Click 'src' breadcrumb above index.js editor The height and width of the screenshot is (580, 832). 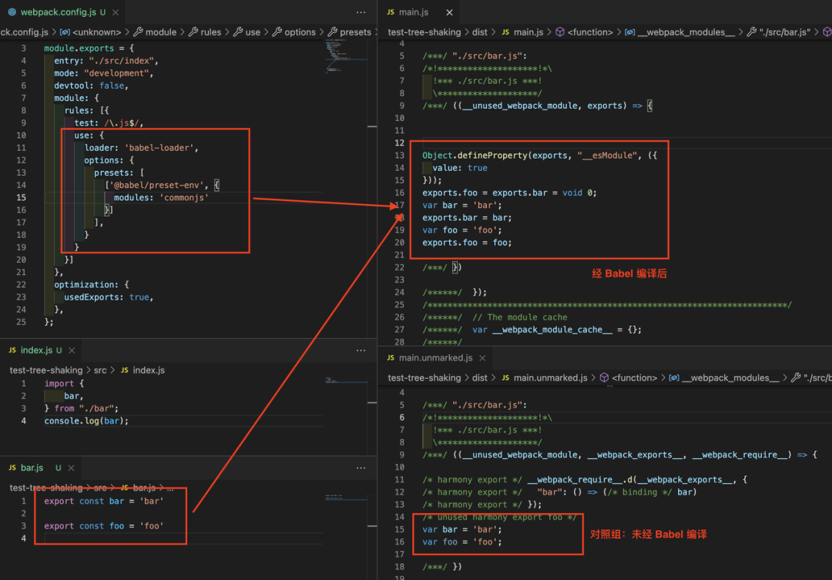(x=100, y=370)
